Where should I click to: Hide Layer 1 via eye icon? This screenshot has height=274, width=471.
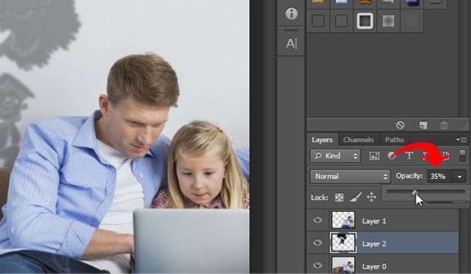coord(318,220)
